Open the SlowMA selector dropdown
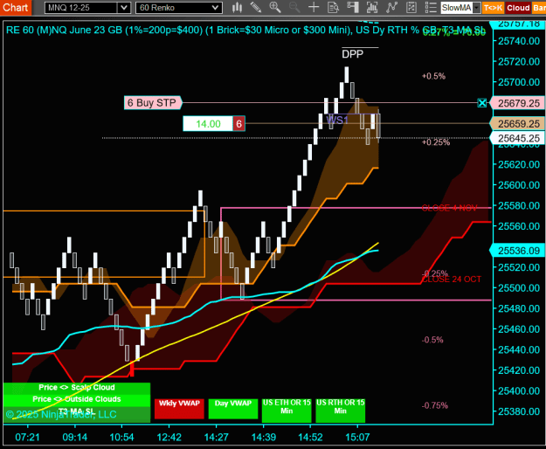The height and width of the screenshot is (449, 546). (460, 8)
